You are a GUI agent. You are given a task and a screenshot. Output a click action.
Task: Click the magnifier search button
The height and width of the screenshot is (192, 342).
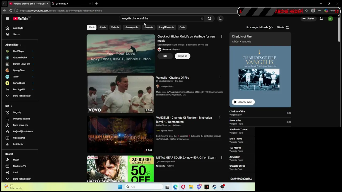click(x=209, y=18)
